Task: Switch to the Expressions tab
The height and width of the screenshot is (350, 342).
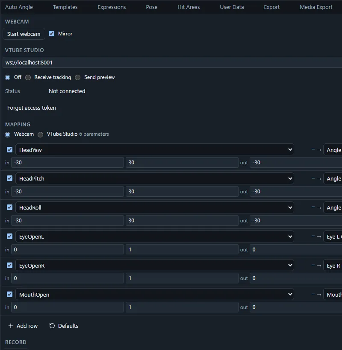Action: click(112, 7)
